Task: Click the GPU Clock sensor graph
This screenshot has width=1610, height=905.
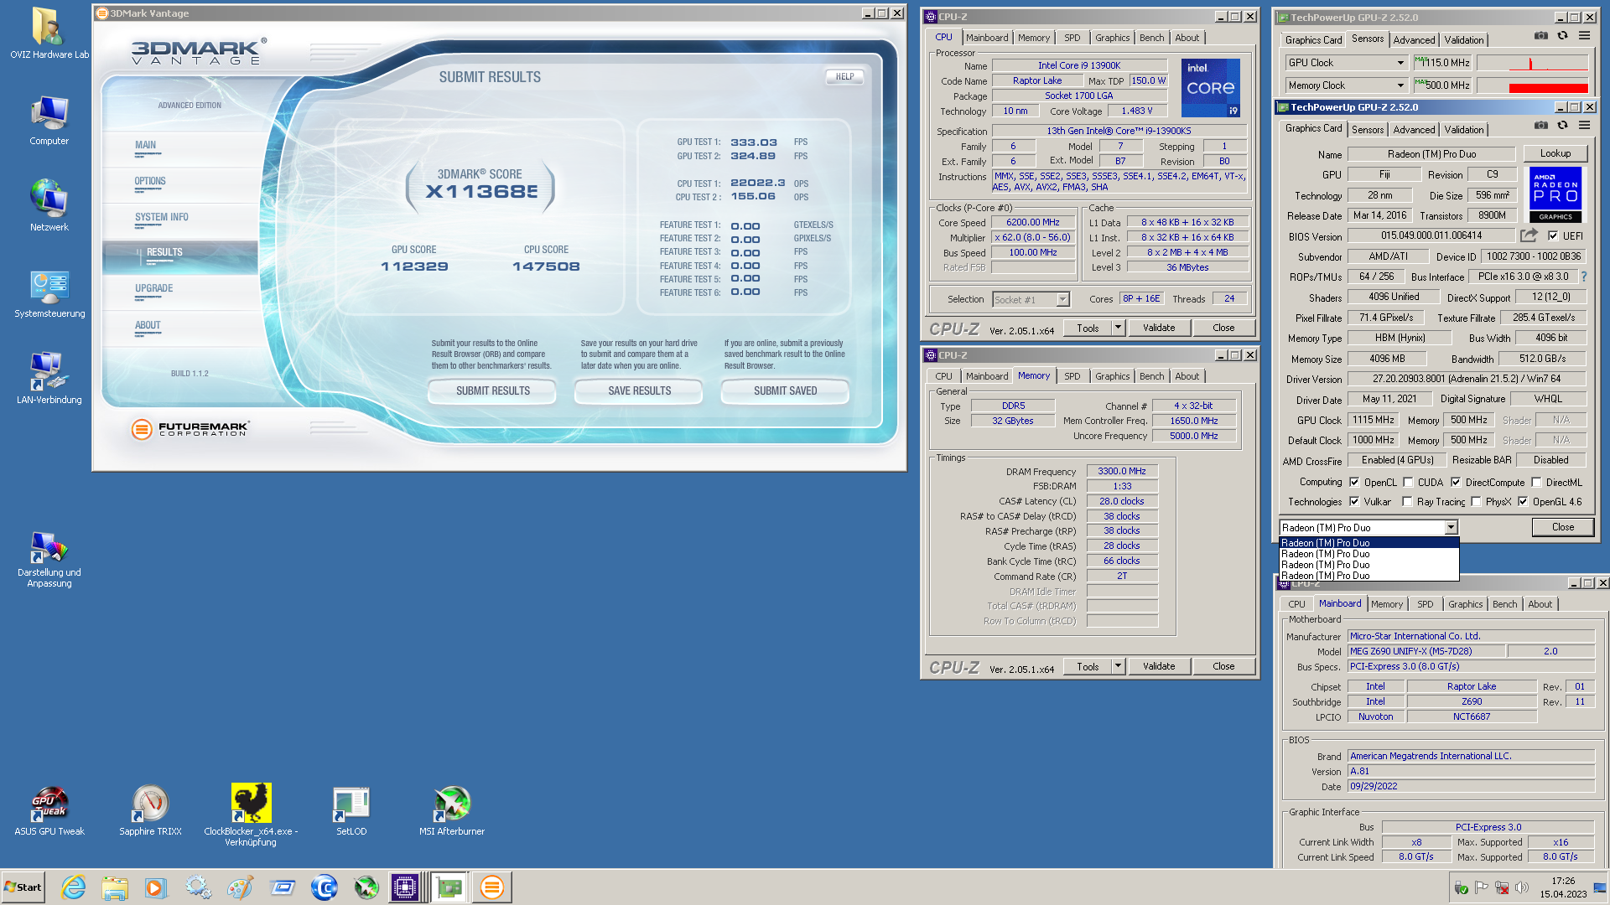Action: coord(1532,63)
